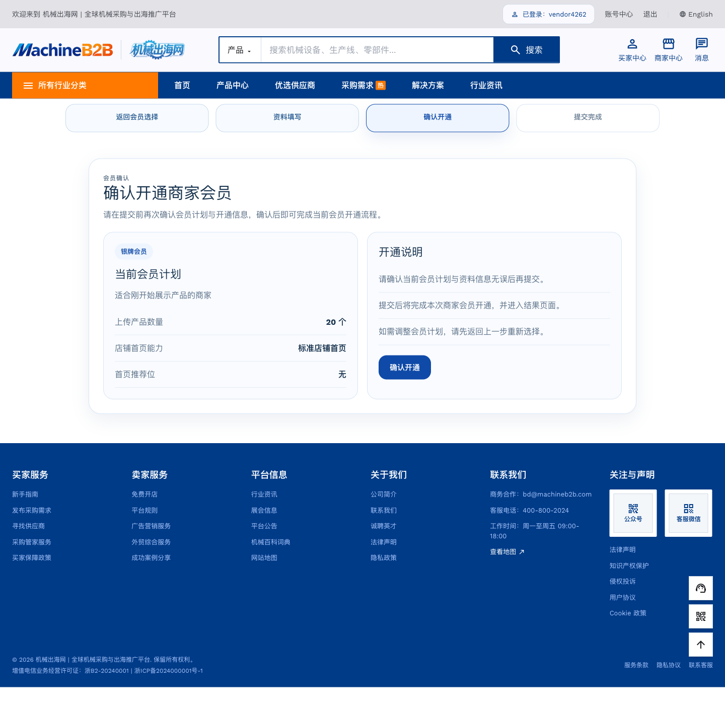Select the 确认开通 step tab
The height and width of the screenshot is (705, 725).
pyautogui.click(x=438, y=118)
